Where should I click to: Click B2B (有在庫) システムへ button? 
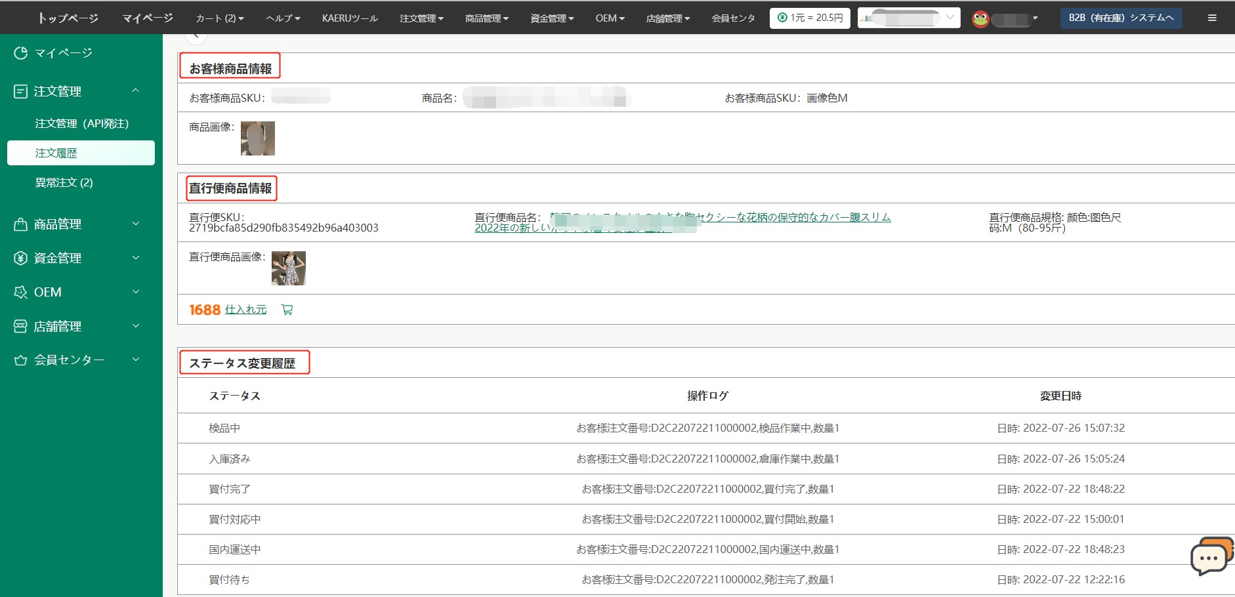(x=1121, y=18)
